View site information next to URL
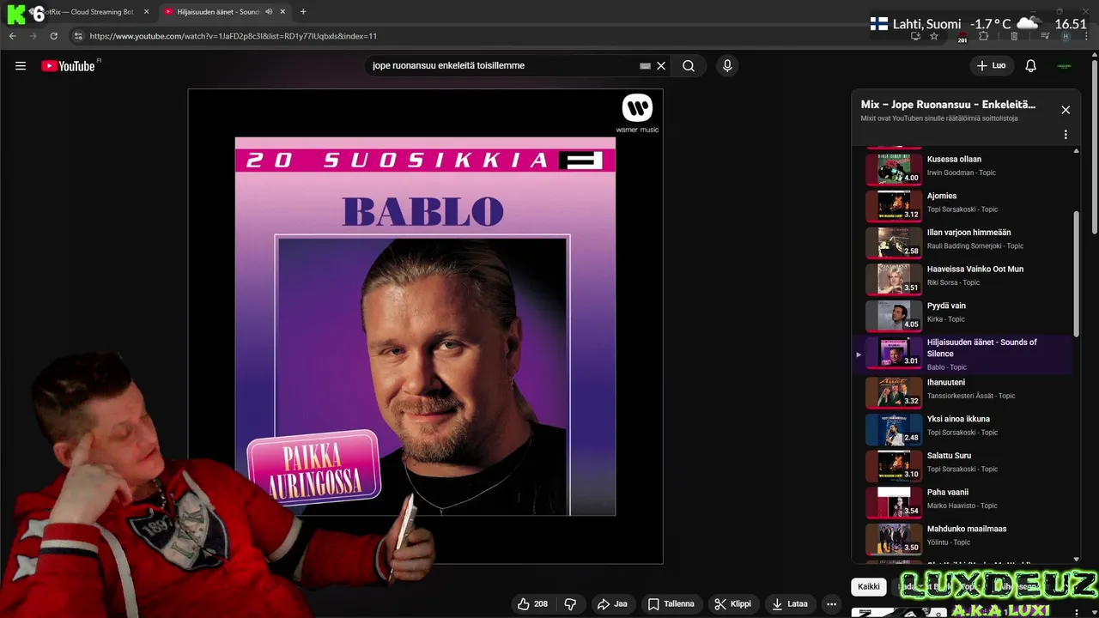The image size is (1099, 618). (x=78, y=36)
